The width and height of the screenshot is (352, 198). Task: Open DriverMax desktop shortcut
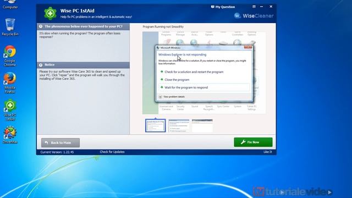10,135
